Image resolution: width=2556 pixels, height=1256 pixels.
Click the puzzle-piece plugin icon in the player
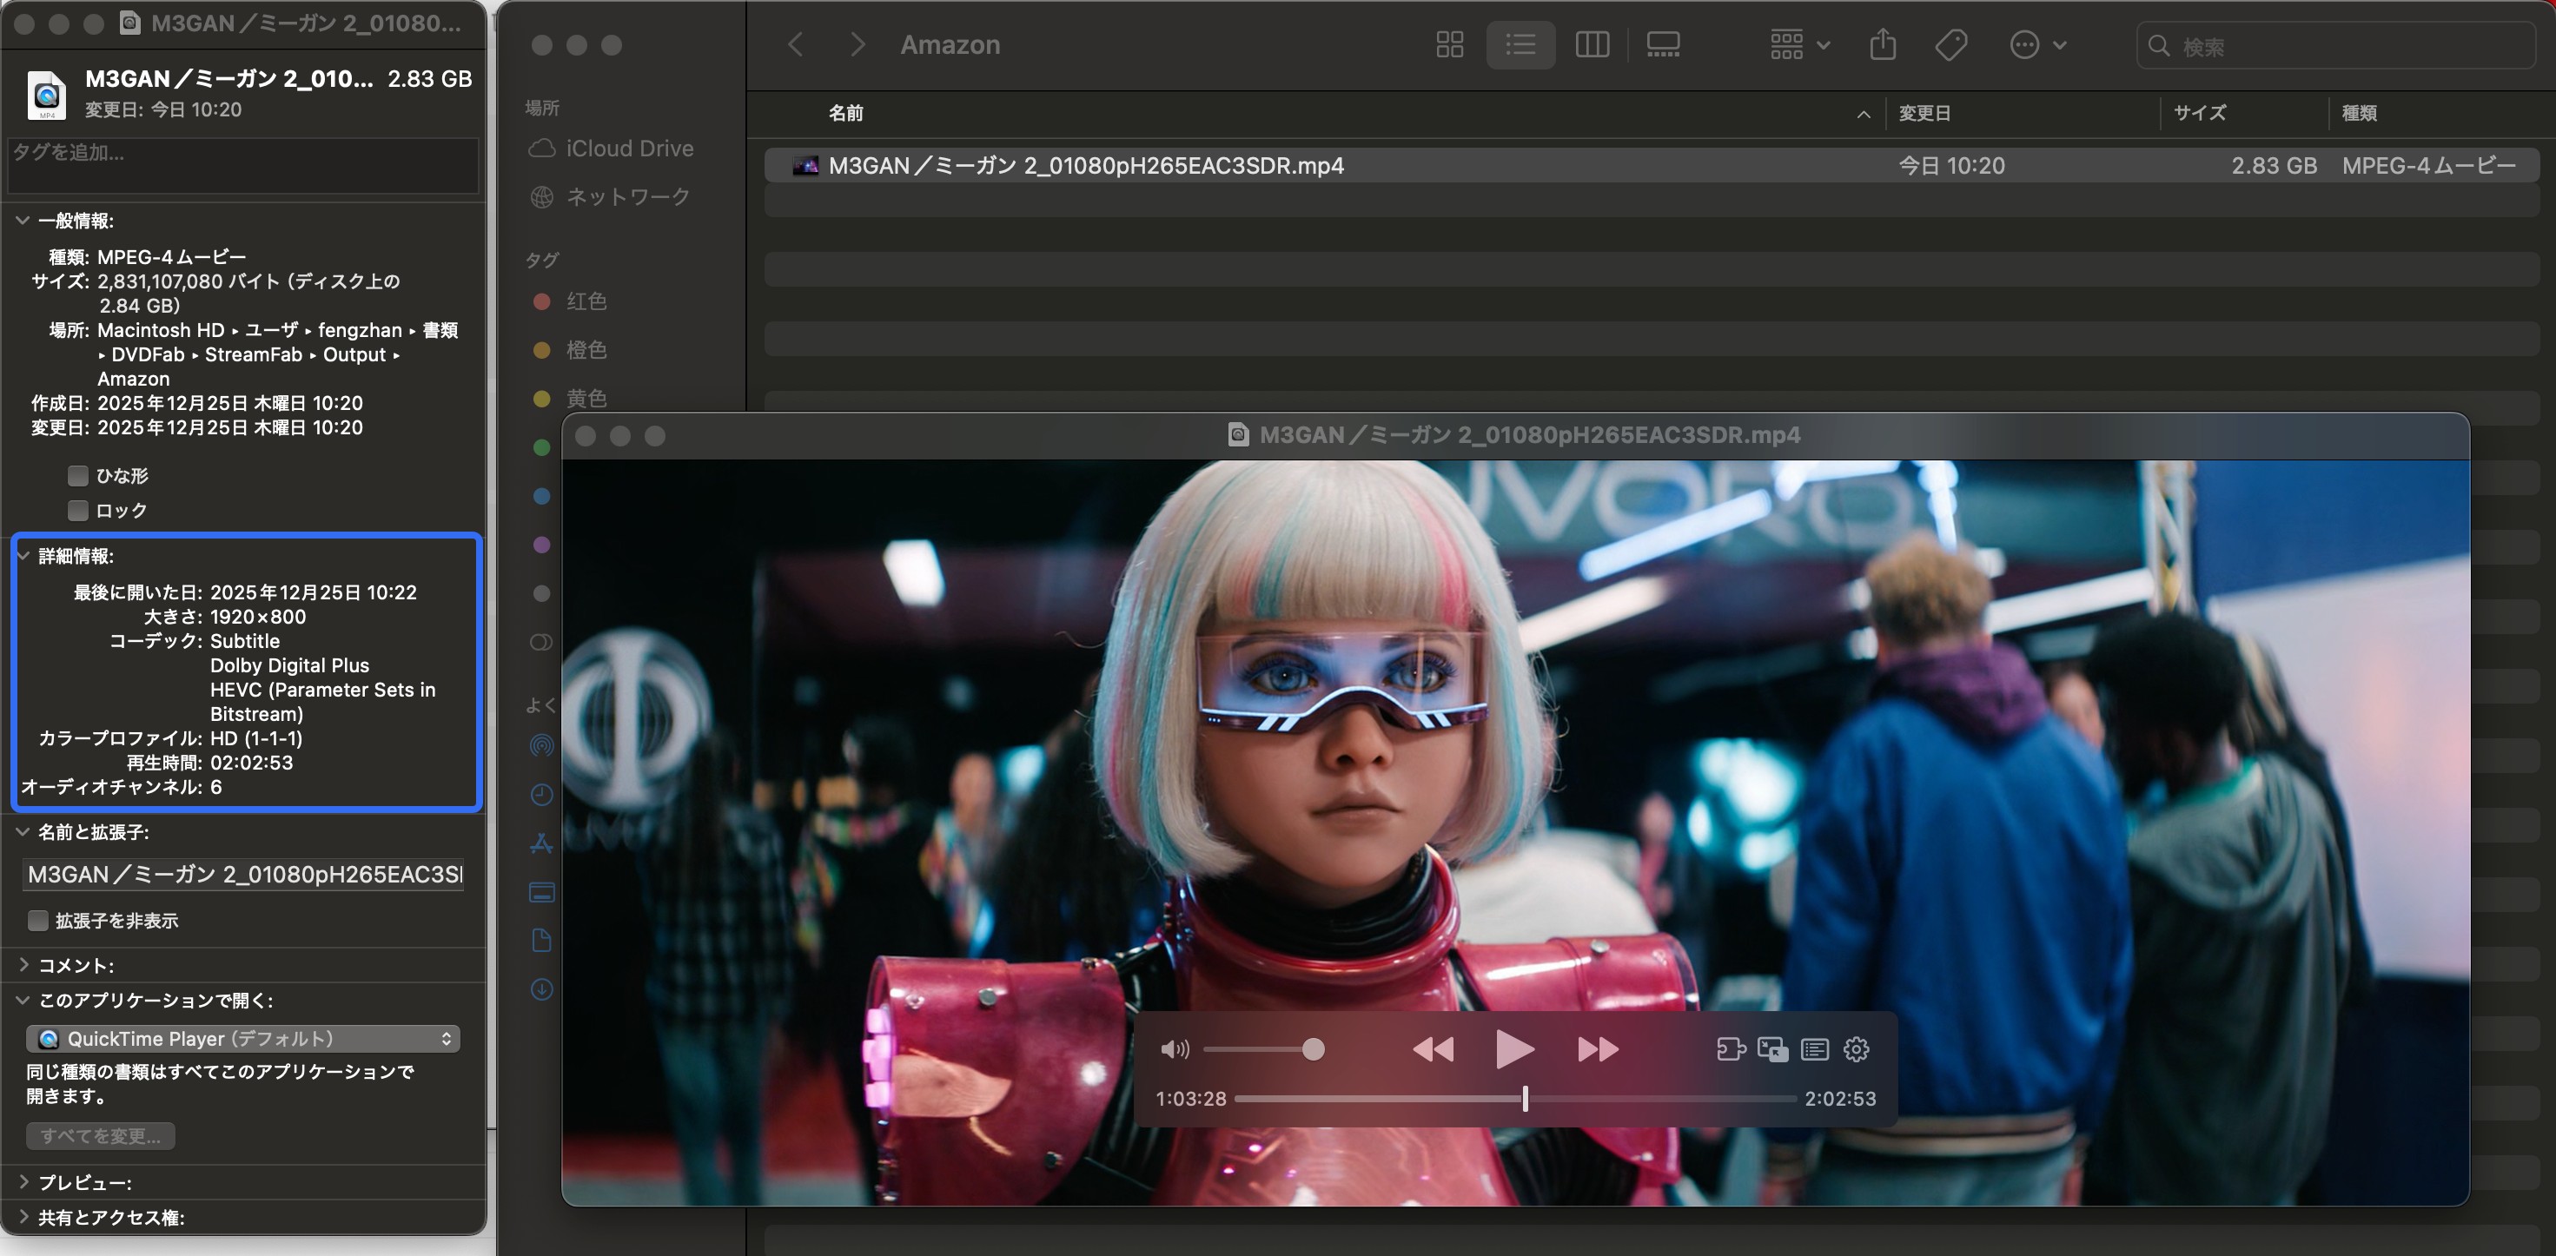point(1732,1049)
